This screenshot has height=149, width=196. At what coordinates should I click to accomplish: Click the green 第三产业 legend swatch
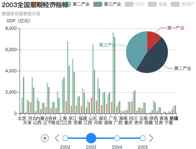click(98, 4)
